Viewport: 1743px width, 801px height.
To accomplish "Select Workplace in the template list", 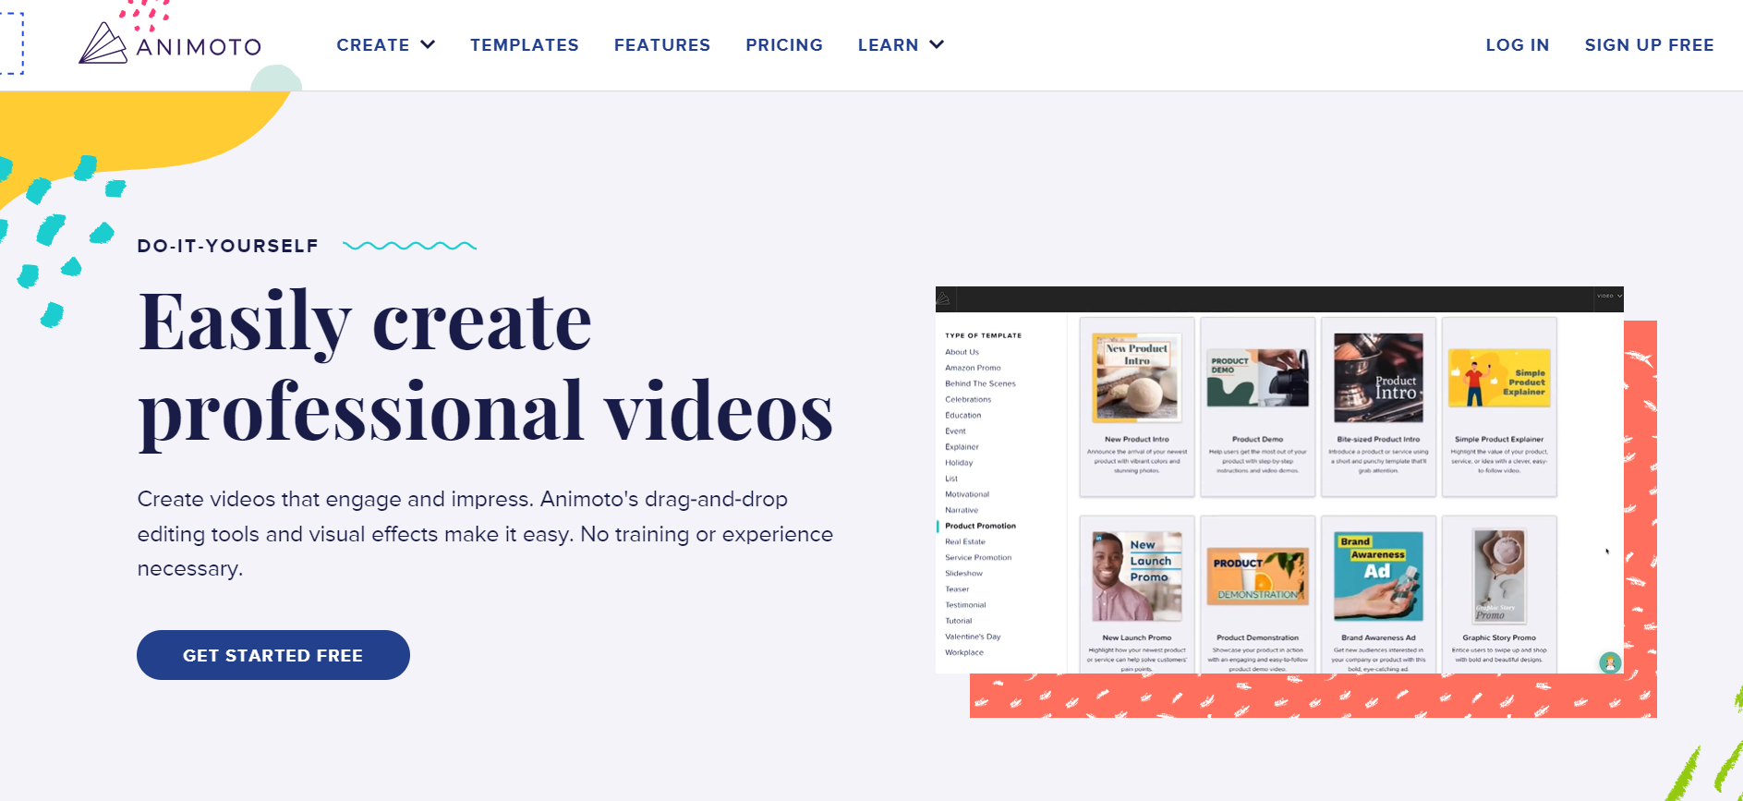I will coord(964,652).
